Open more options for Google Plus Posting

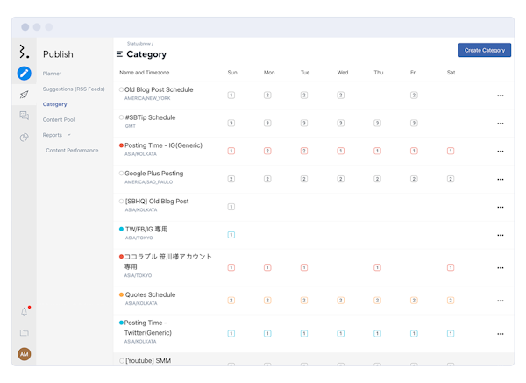click(500, 179)
